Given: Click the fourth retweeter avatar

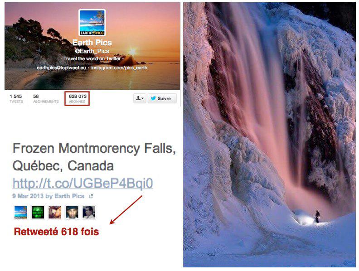Looking at the screenshot, I should pos(72,212).
